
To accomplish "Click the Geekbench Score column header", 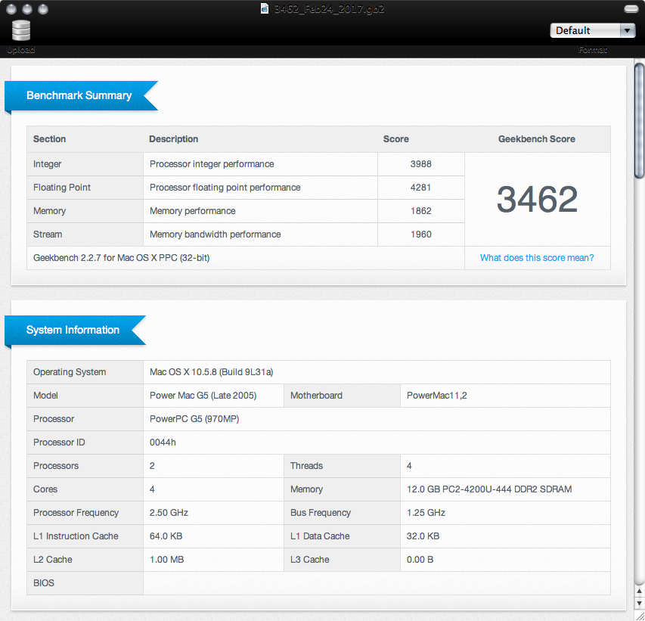I will pyautogui.click(x=537, y=139).
